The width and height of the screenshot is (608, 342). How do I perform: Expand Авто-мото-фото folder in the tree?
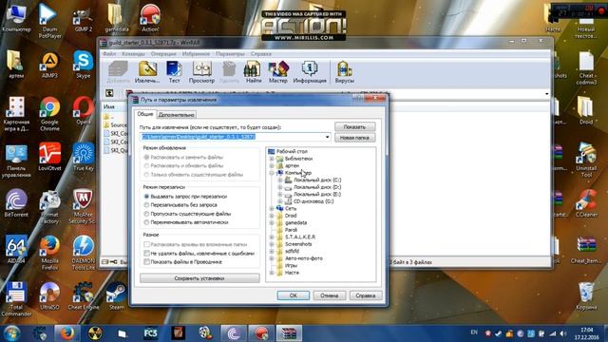point(272,258)
